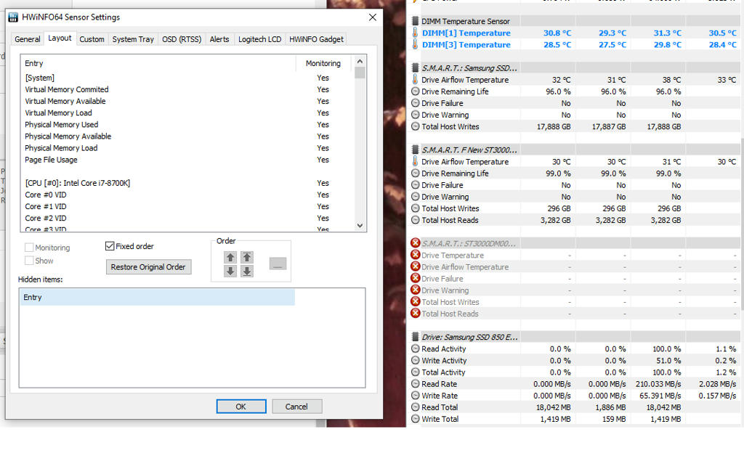744x461 pixels.
Task: Click the icon beside Write Rate
Action: point(415,396)
